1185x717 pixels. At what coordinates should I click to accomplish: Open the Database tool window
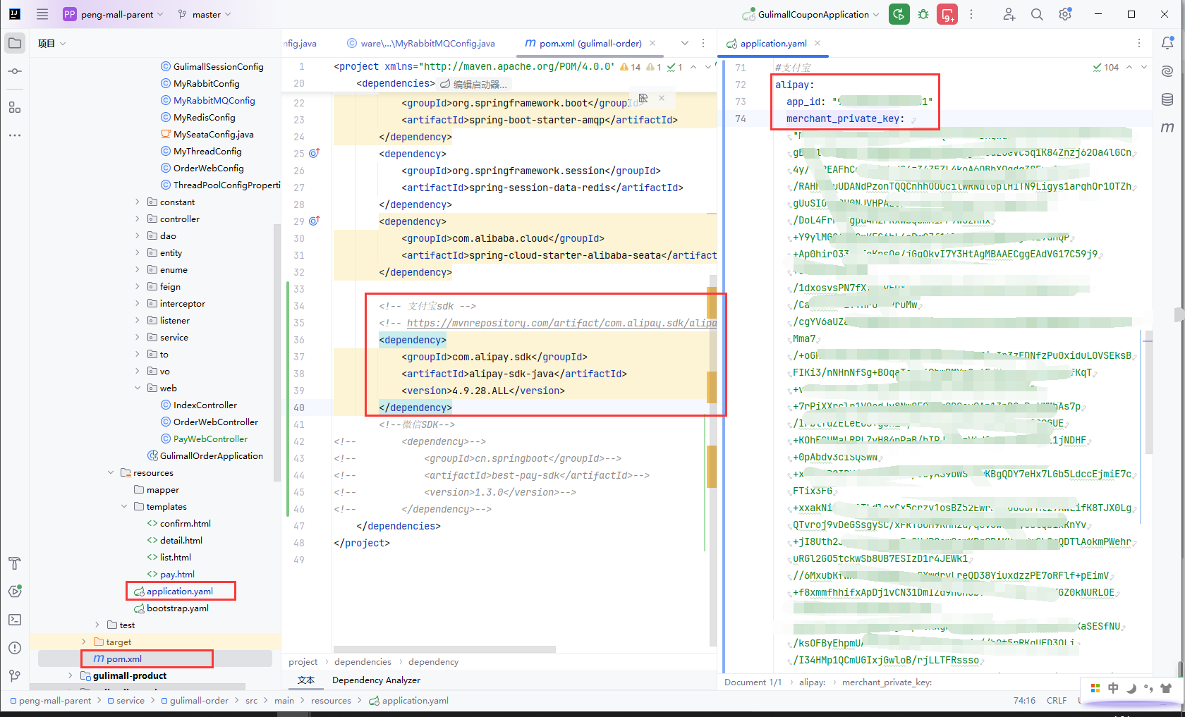[1167, 99]
